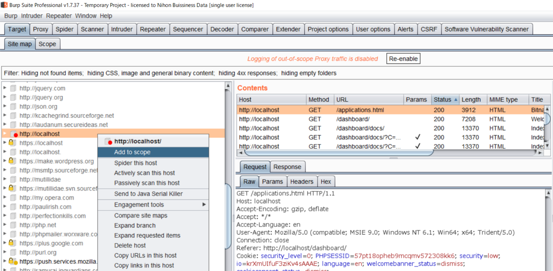553x271 pixels.
Task: Expand the http://localhost. tree node
Action: coord(5,152)
